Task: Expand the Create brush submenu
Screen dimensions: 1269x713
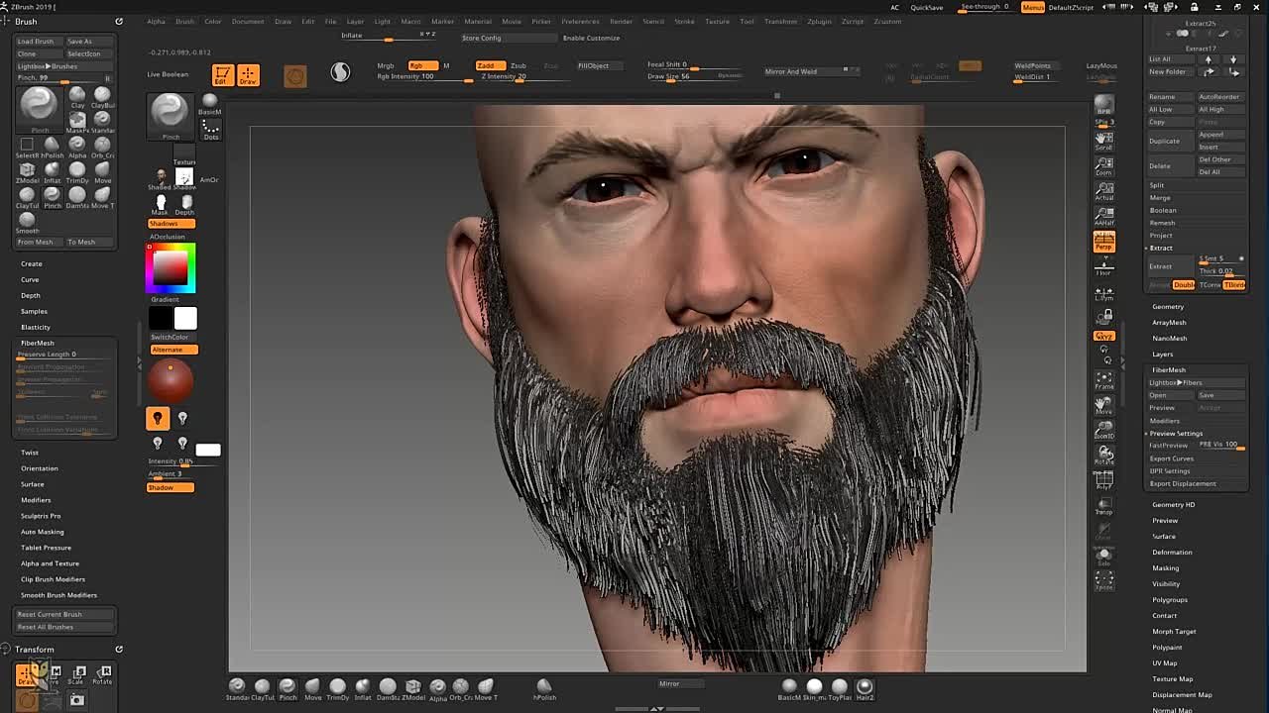Action: coord(32,263)
